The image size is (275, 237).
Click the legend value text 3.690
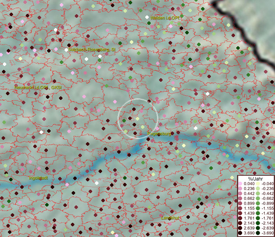[249, 233]
